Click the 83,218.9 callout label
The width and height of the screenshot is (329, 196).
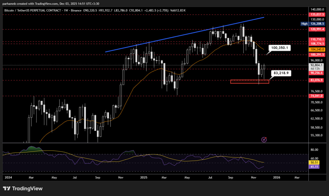click(x=281, y=73)
